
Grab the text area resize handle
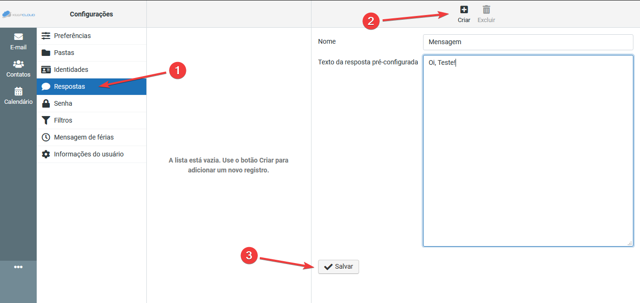[630, 243]
